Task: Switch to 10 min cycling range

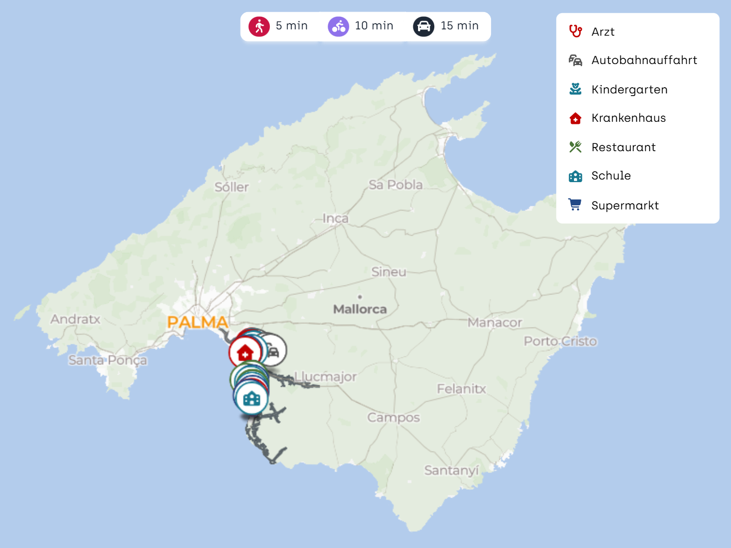Action: click(374, 26)
